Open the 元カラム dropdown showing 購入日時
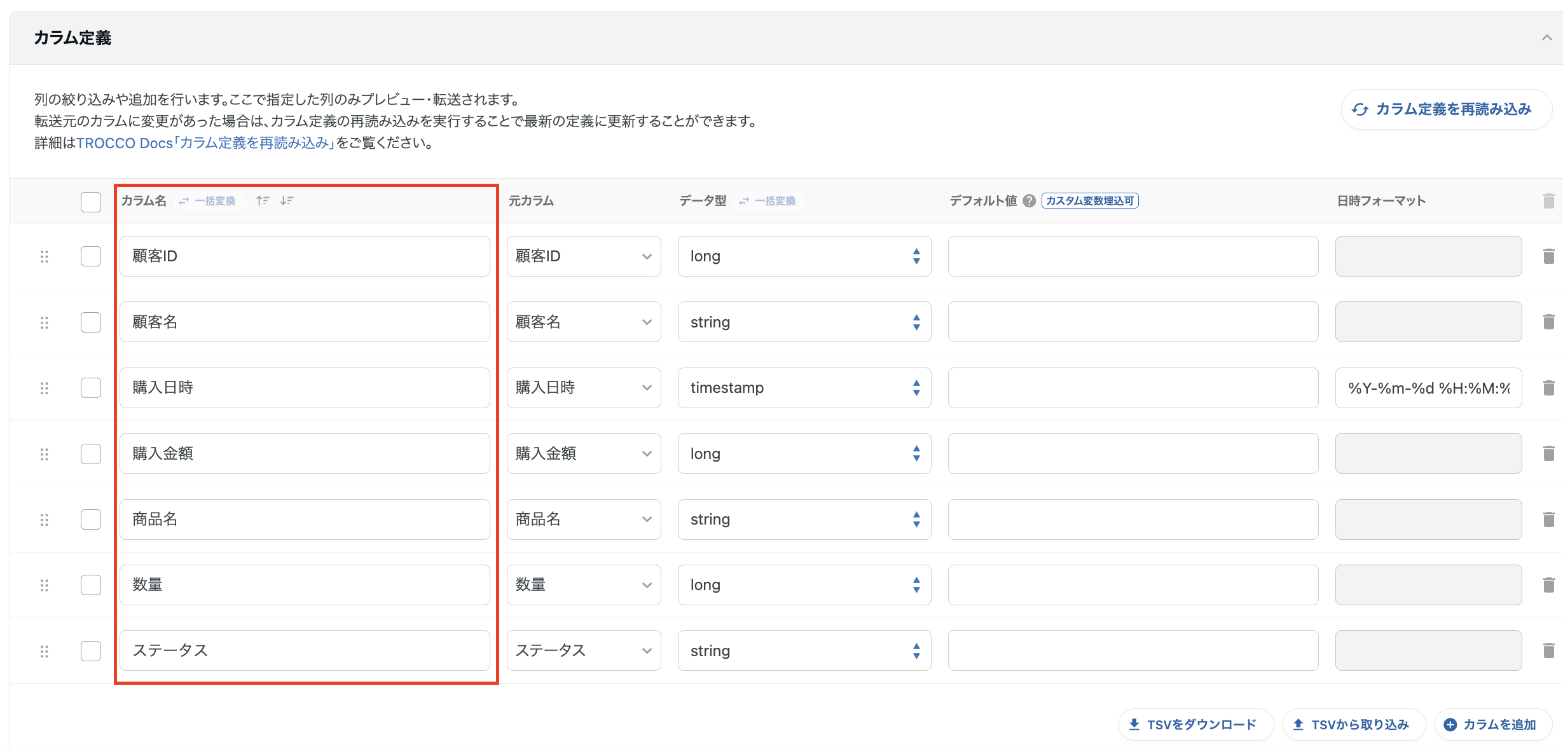 tap(584, 388)
